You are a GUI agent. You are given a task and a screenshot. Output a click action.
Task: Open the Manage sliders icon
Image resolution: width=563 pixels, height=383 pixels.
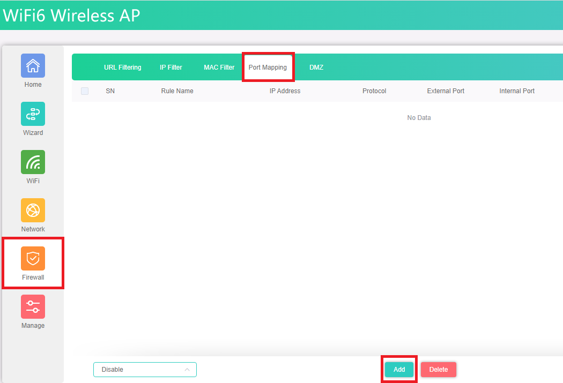[33, 307]
